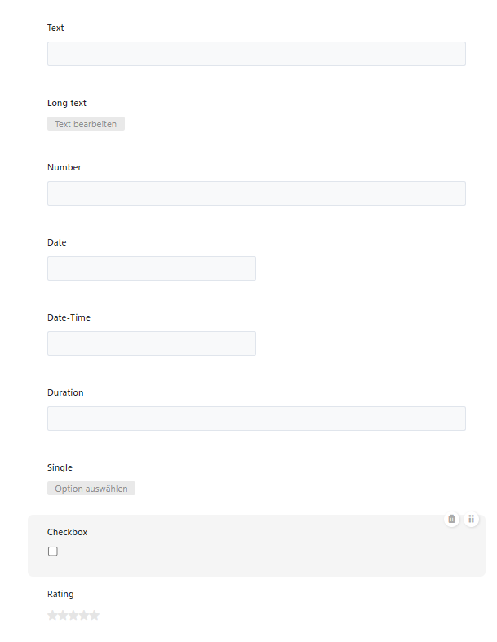
Task: Click the 'Single' field label
Action: pos(60,467)
